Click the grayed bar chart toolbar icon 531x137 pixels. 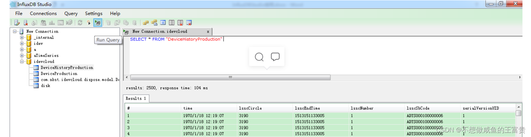click(x=52, y=23)
